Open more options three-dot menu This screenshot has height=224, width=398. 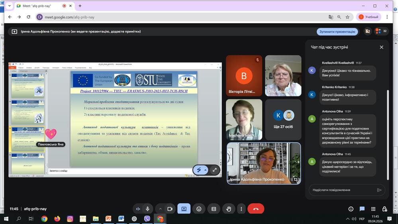pyautogui.click(x=241, y=209)
